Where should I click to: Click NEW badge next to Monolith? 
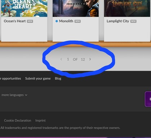point(77,21)
